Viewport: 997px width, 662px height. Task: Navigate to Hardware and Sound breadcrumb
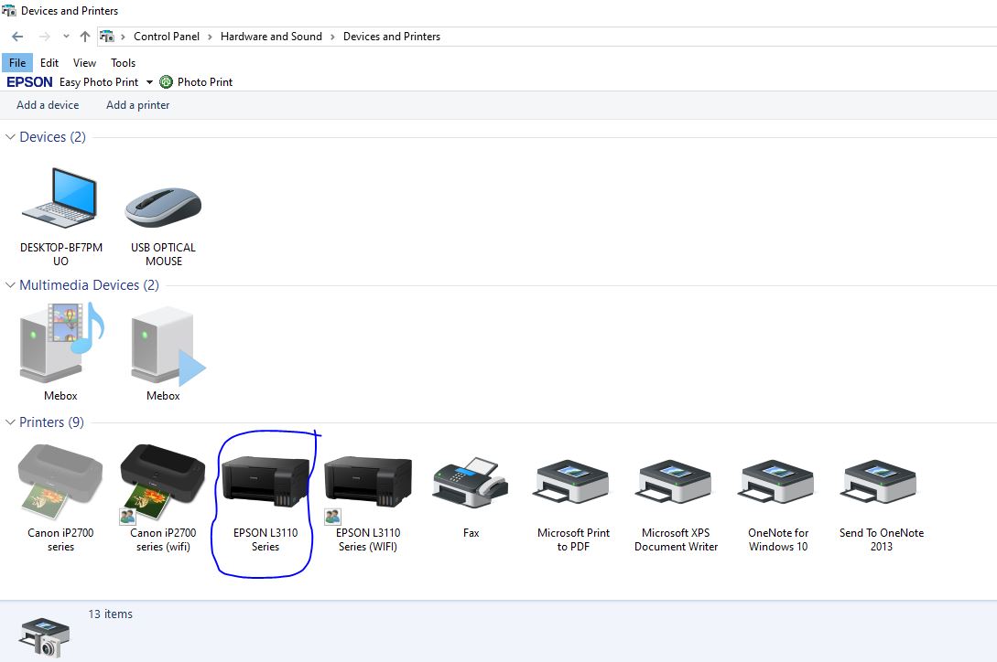coord(272,37)
